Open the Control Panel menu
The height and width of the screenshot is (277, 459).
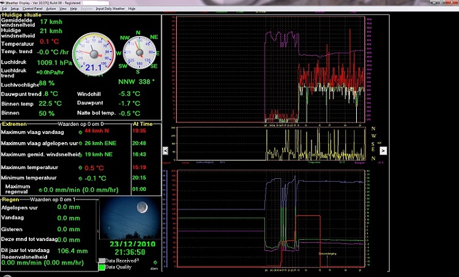tap(32, 10)
